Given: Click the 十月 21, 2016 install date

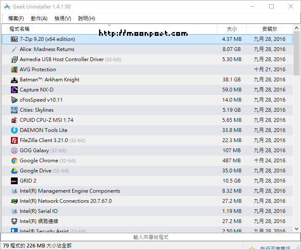Looking at the screenshot, I should click(269, 70).
